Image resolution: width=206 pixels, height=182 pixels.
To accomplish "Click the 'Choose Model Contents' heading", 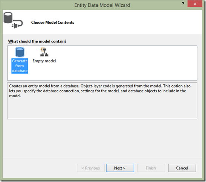I will 53,23.
